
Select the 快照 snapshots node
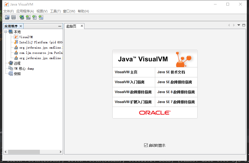pos(17,74)
